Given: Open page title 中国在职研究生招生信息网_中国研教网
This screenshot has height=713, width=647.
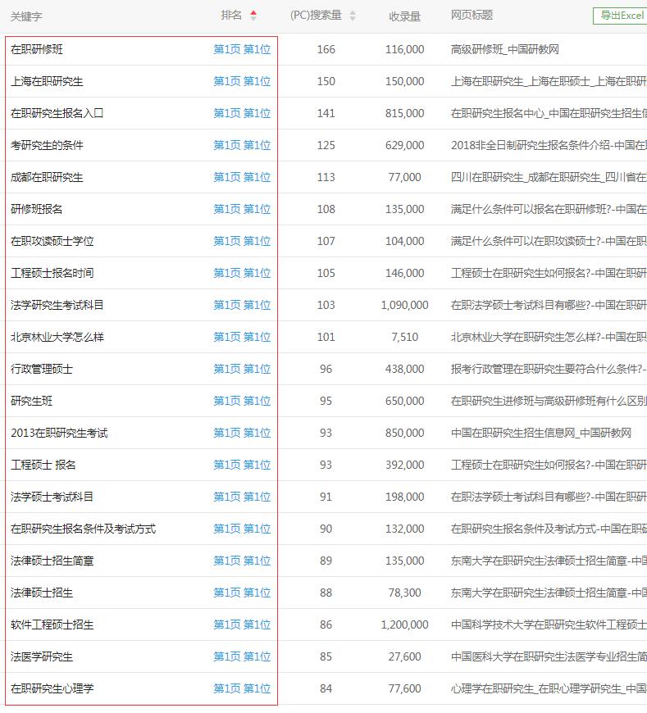Looking at the screenshot, I should [x=540, y=433].
